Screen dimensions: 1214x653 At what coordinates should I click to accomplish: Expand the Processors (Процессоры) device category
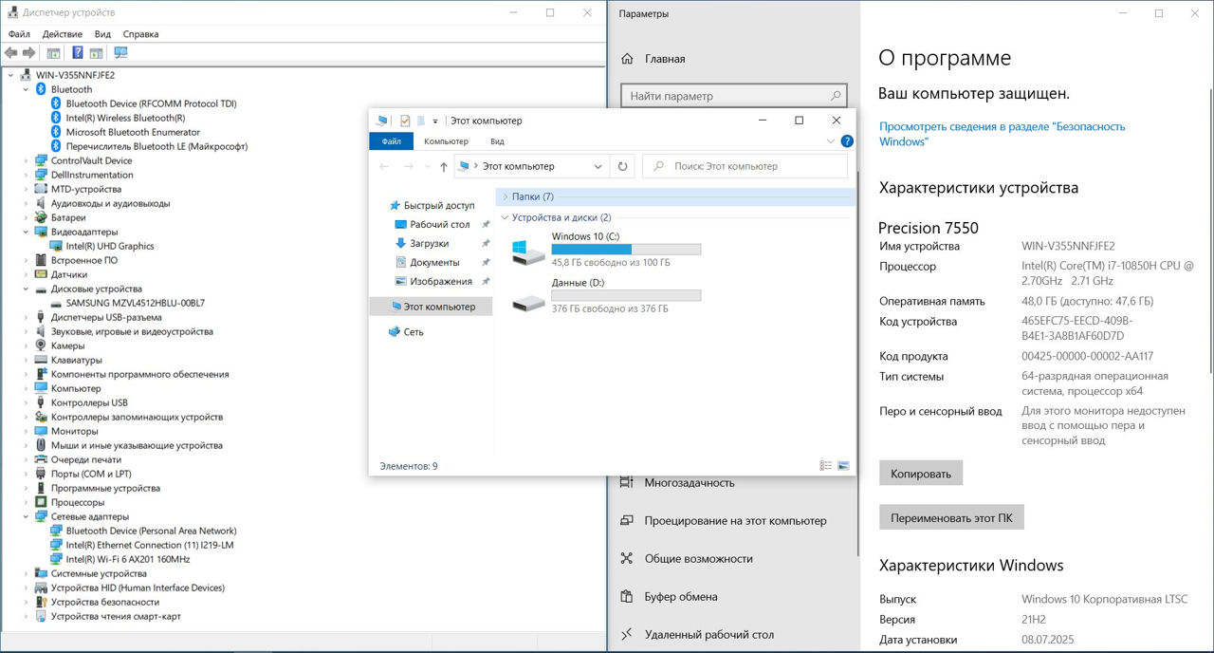[27, 502]
